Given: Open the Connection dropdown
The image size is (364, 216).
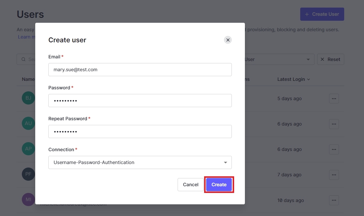Looking at the screenshot, I should coord(140,163).
